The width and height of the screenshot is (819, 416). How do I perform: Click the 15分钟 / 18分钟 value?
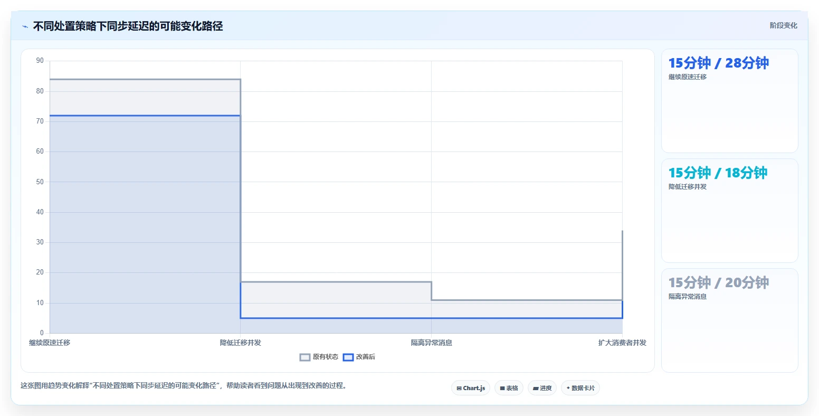tap(718, 173)
